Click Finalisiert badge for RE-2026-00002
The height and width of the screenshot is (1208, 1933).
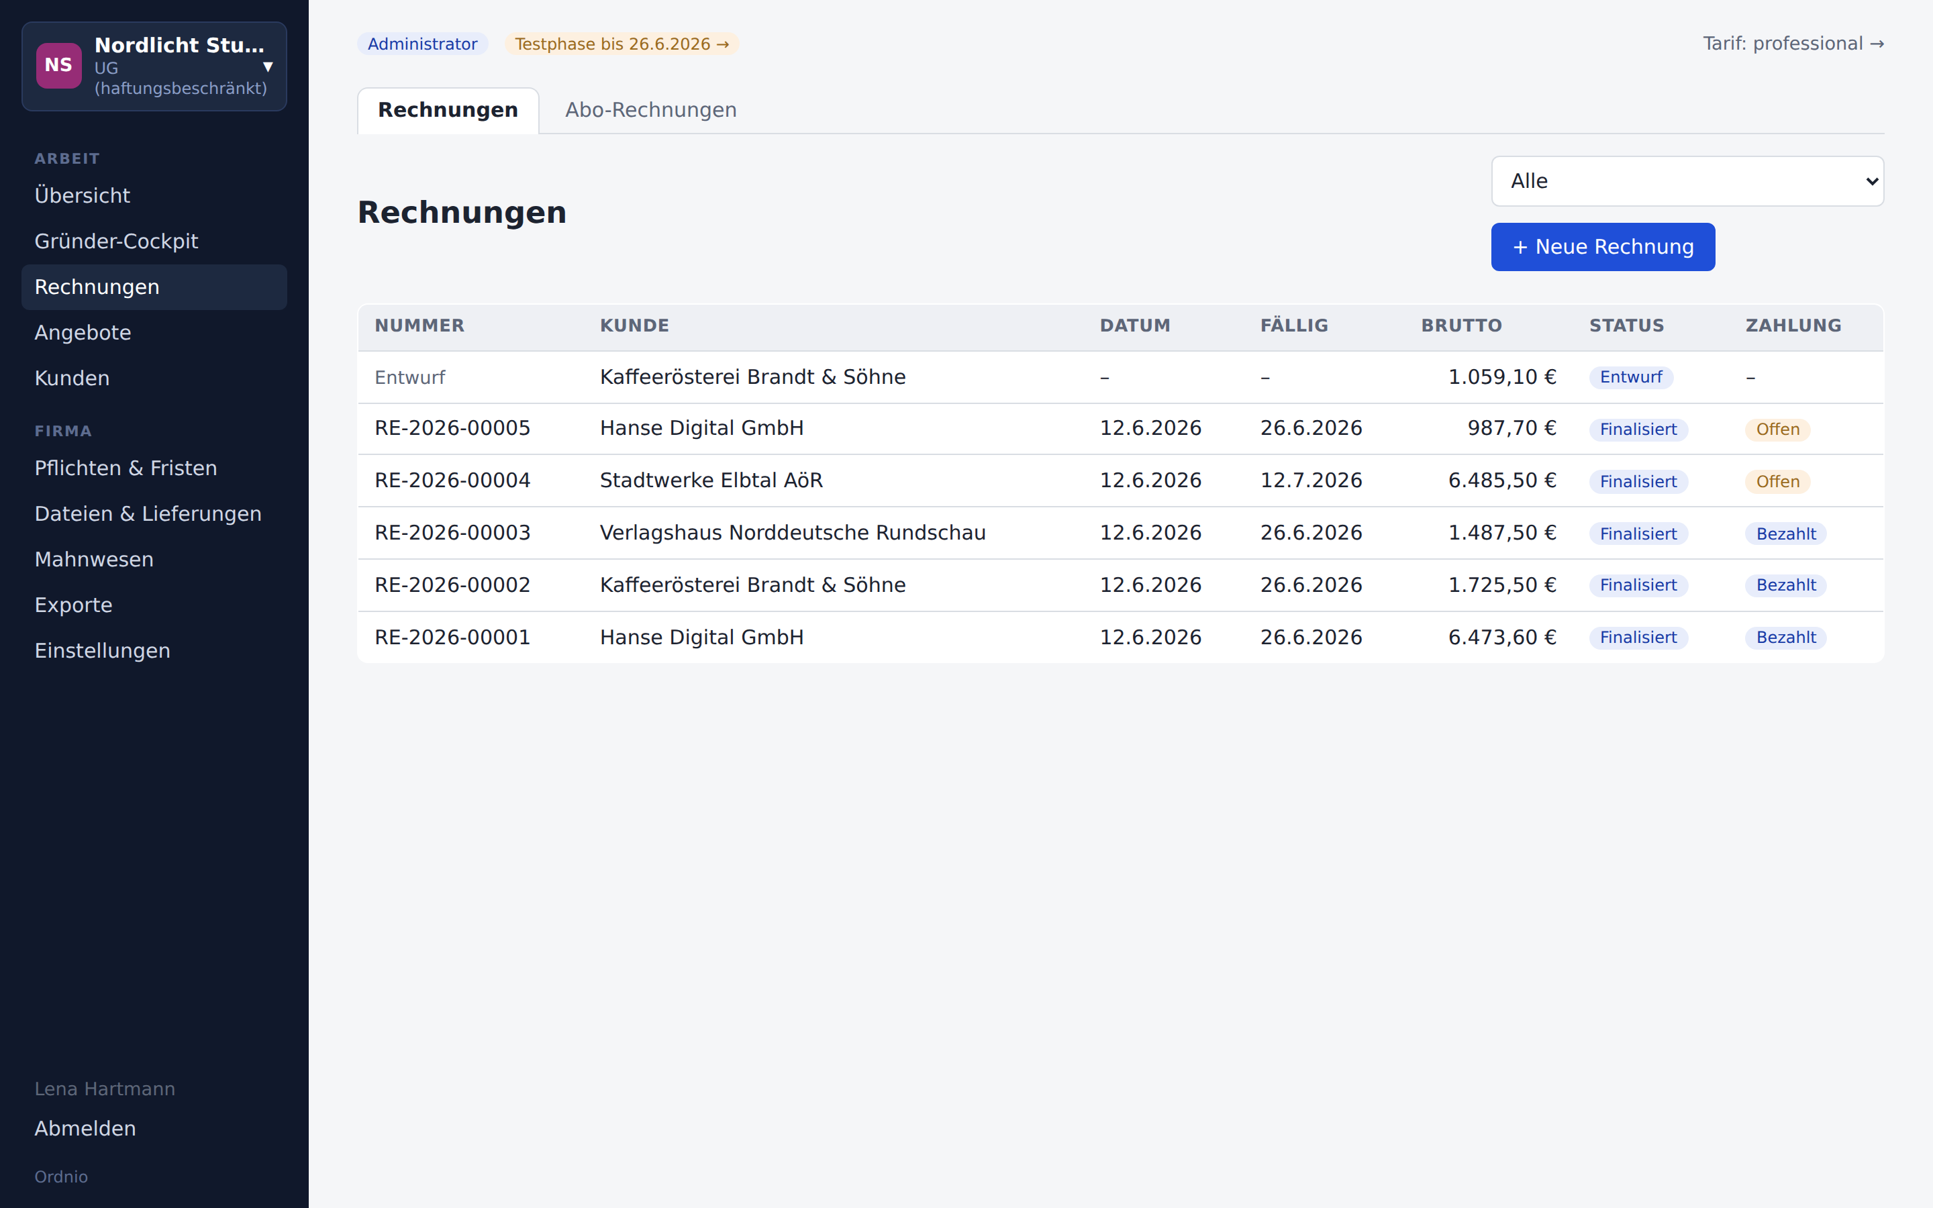coord(1638,586)
